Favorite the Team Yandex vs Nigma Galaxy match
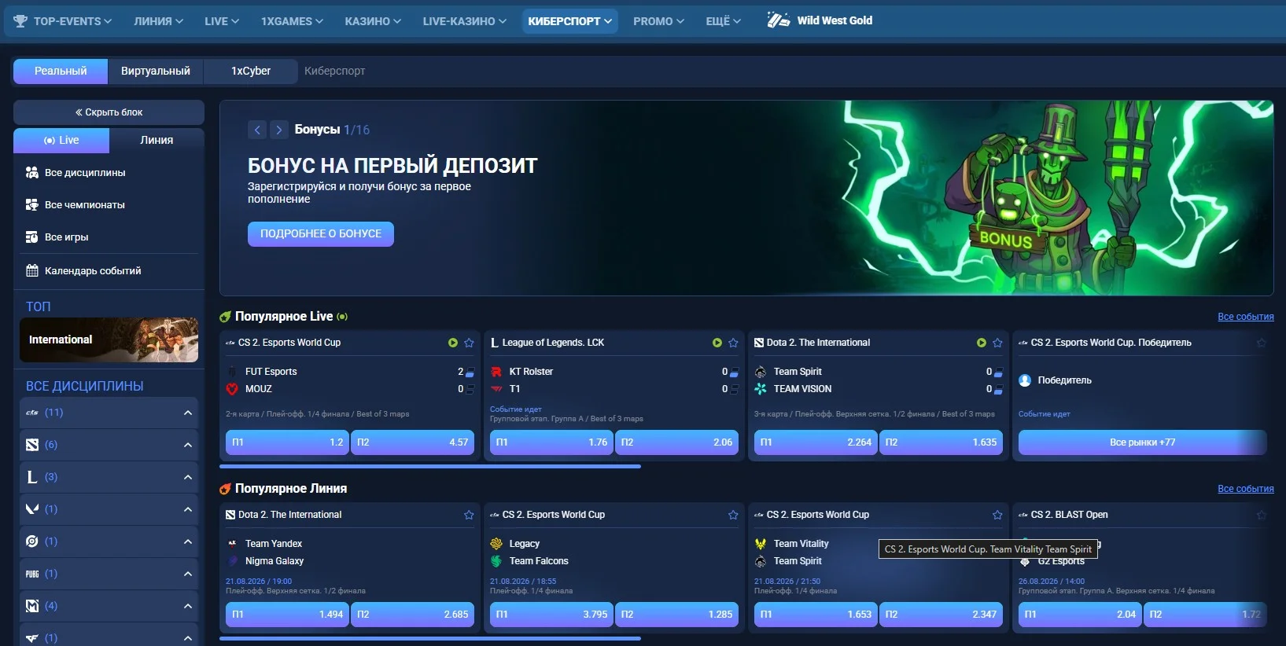1286x646 pixels. pyautogui.click(x=470, y=515)
